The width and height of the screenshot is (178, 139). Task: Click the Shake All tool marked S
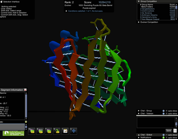(57, 131)
